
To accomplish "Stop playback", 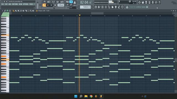I will click(51, 5).
